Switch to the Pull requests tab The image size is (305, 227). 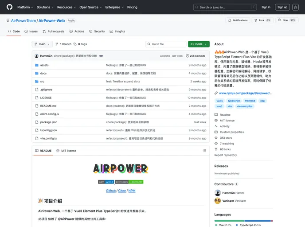coord(53,31)
